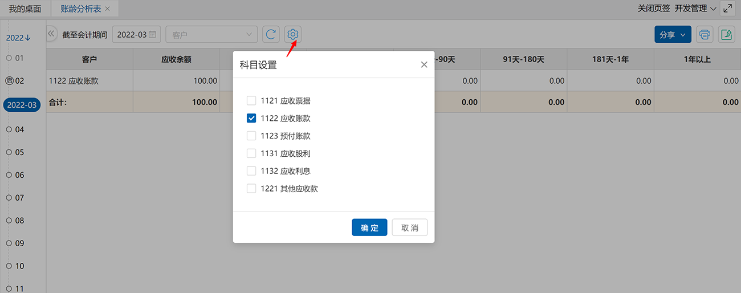Click the 取消 button

point(410,227)
